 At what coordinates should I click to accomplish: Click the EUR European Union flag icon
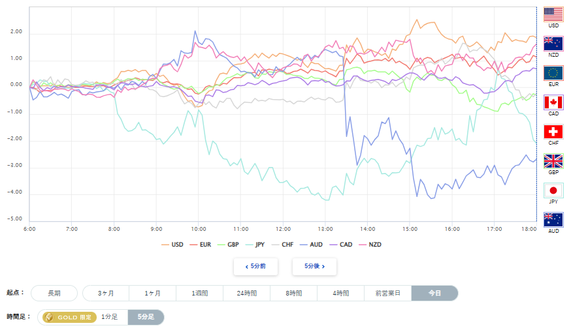pyautogui.click(x=553, y=73)
